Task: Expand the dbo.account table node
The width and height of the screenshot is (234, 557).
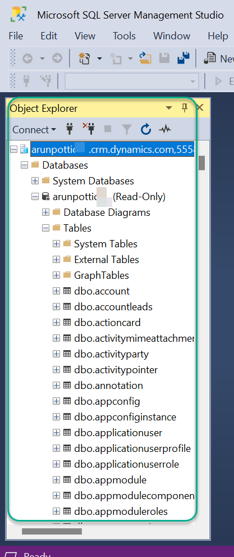Action: (56, 291)
